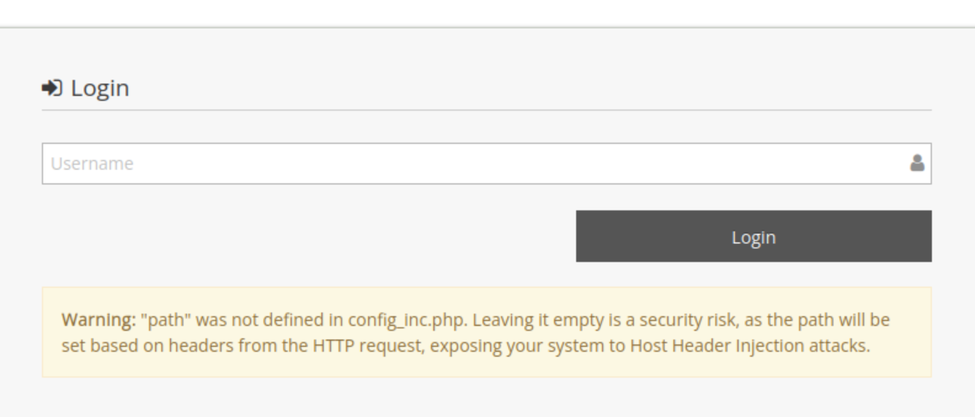
Task: Click the yellow warning message box background
Action: pyautogui.click(x=486, y=332)
